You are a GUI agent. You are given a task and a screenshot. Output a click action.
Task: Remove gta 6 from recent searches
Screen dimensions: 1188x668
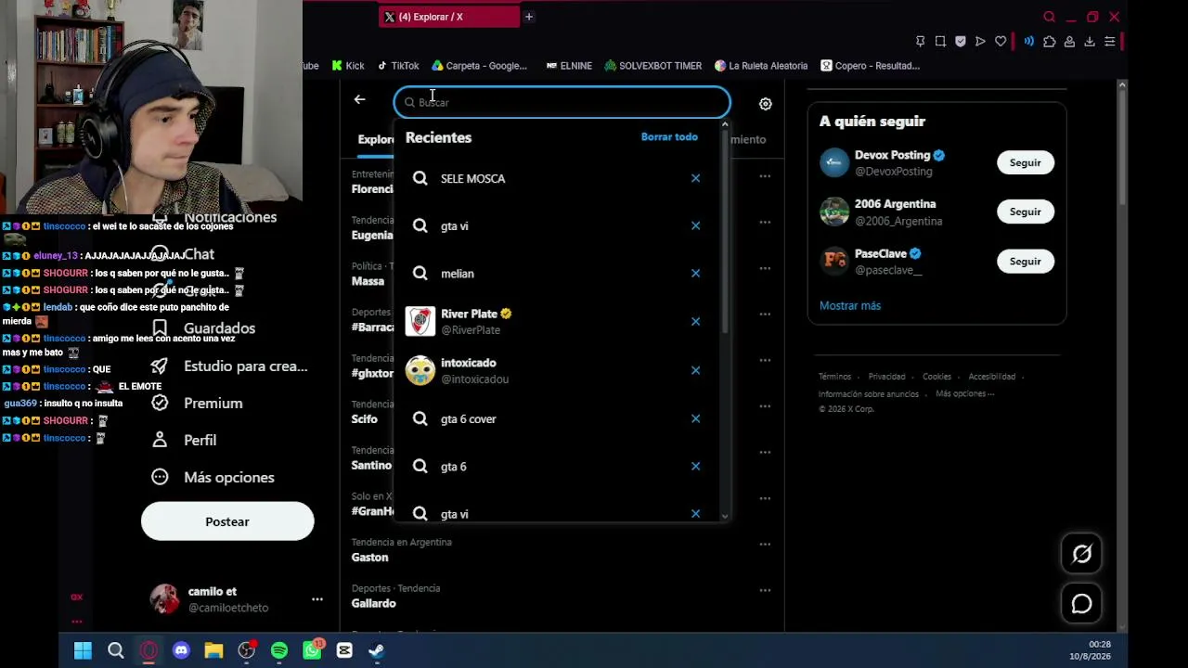tap(695, 466)
